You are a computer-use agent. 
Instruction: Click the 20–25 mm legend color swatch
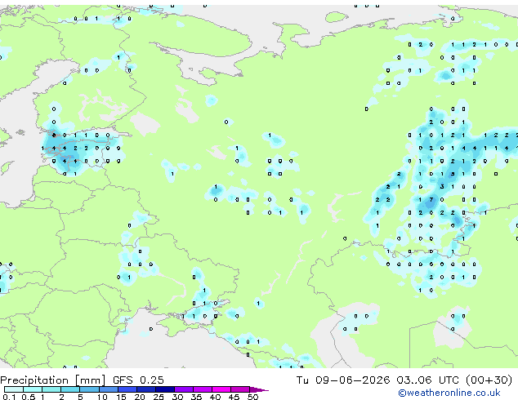click(x=146, y=389)
